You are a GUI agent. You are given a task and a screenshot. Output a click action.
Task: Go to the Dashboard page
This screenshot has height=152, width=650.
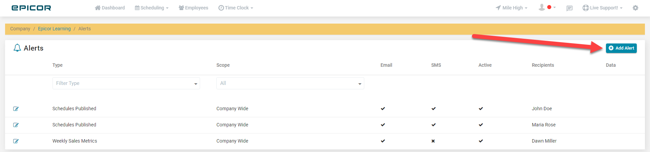pos(110,8)
